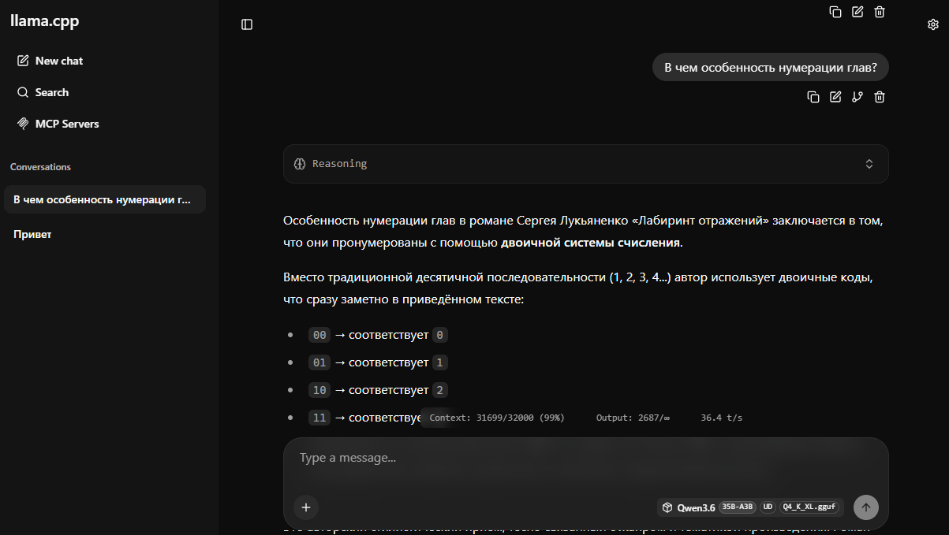The height and width of the screenshot is (535, 949).
Task: Click the llama.cpp title
Action: click(x=45, y=21)
